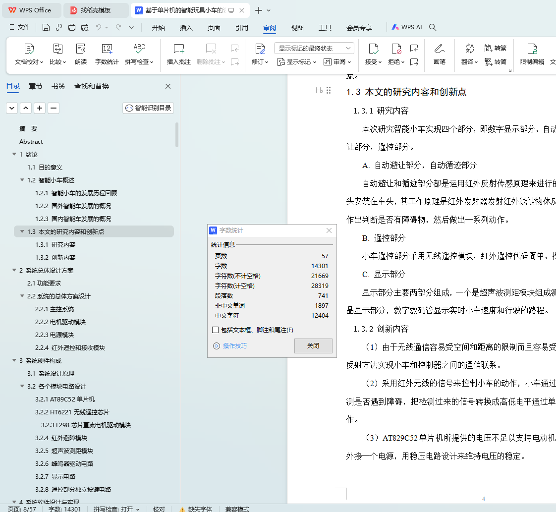The height and width of the screenshot is (512, 556).
Task: Open the search magnifier icon
Action: 433,27
